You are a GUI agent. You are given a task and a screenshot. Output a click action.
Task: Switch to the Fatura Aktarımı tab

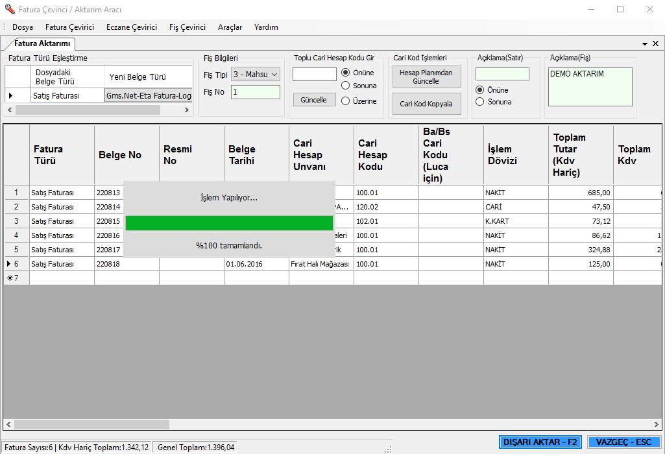[42, 43]
